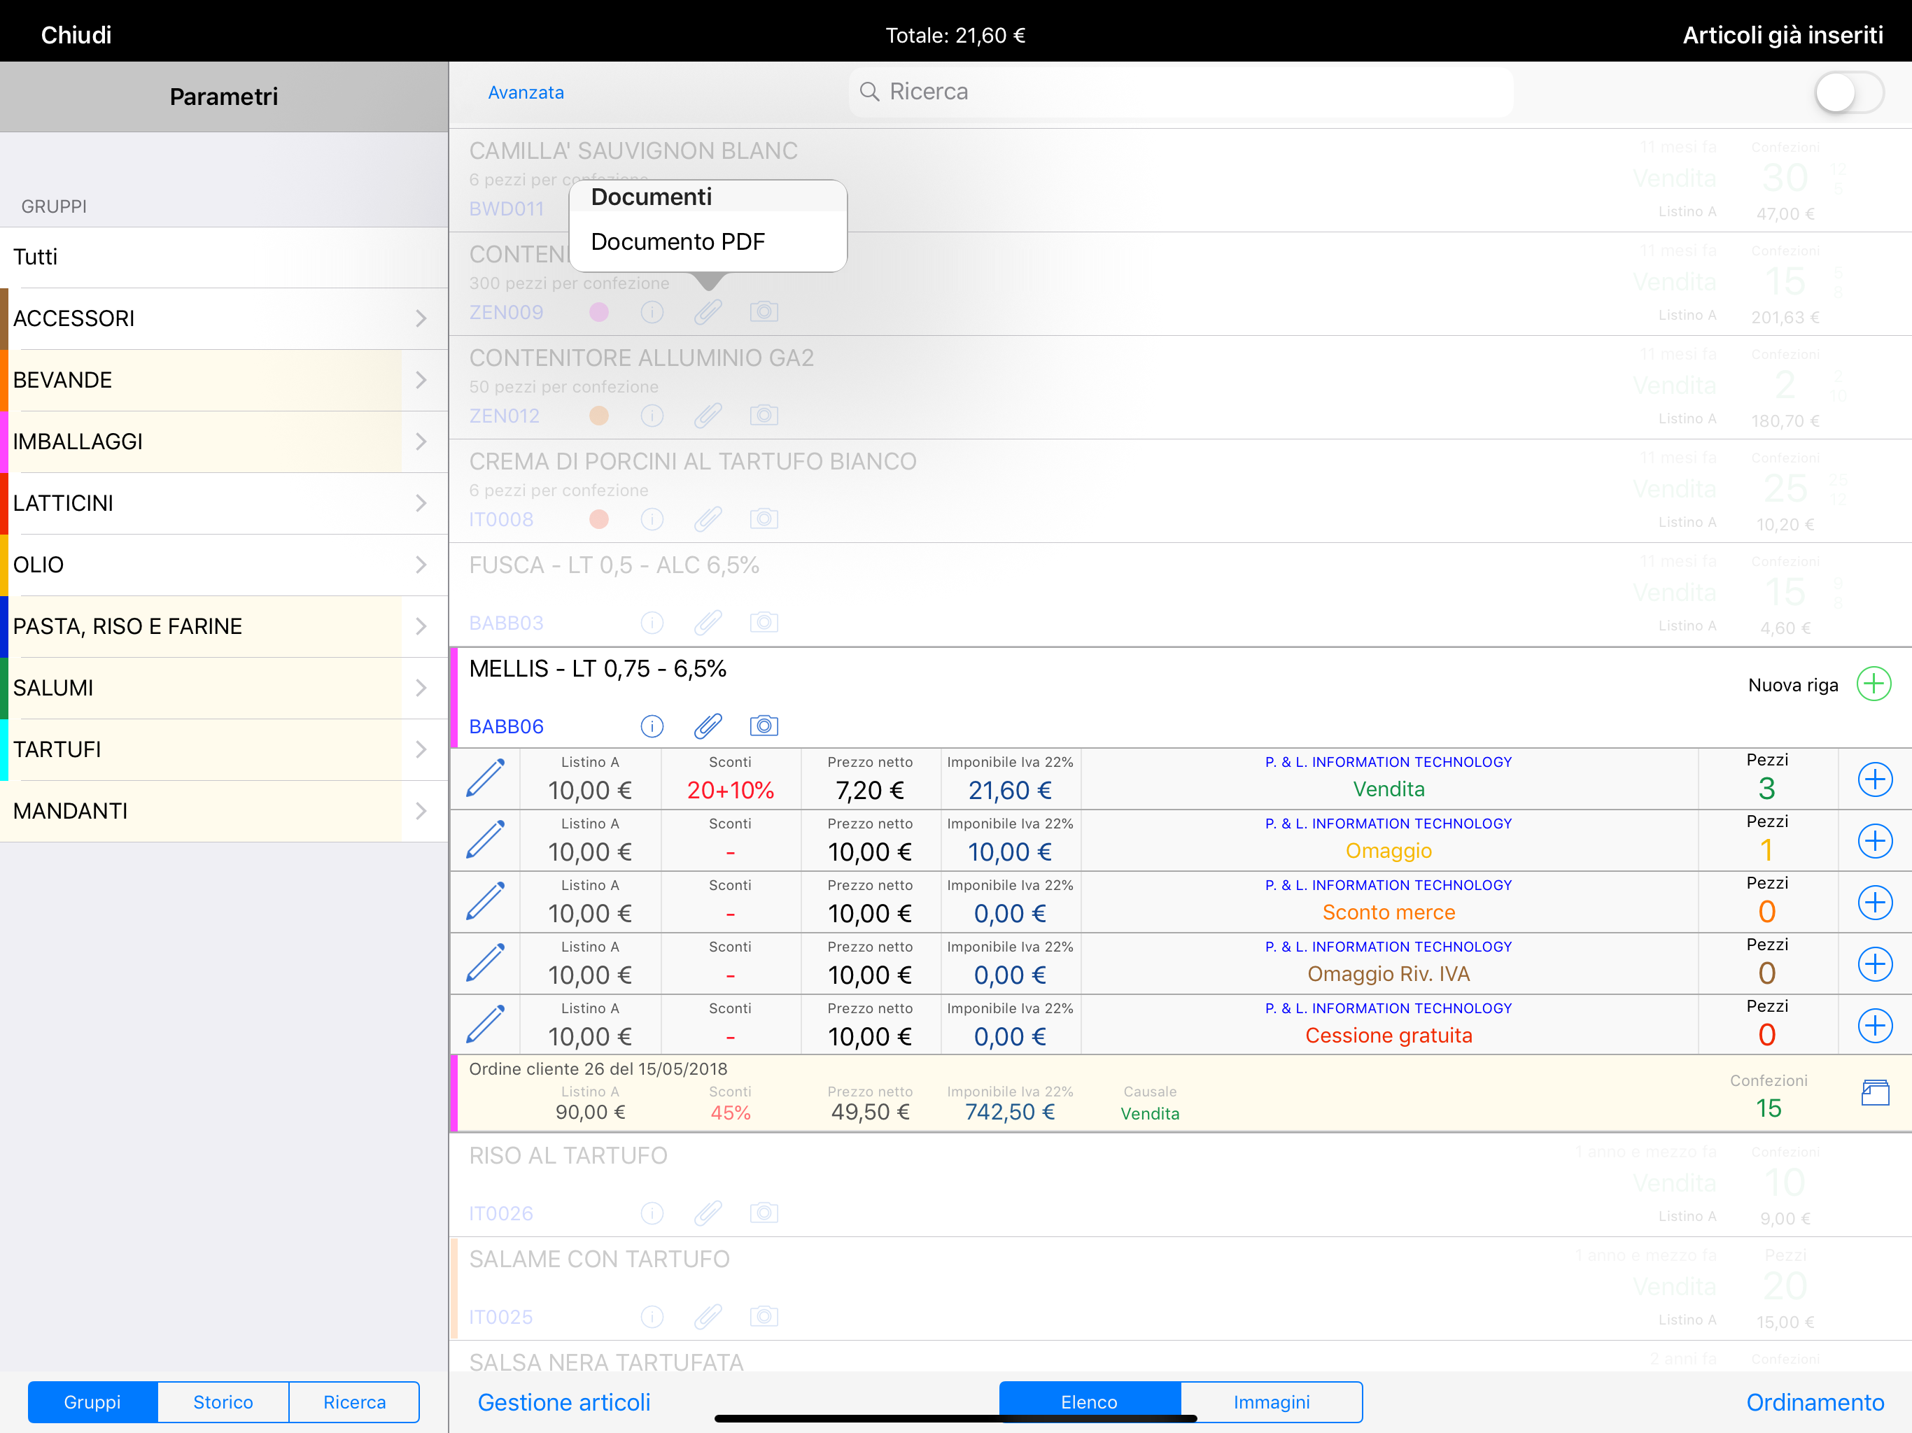Open camera photos for MELLIS BABB06
The width and height of the screenshot is (1912, 1433).
pyautogui.click(x=764, y=726)
